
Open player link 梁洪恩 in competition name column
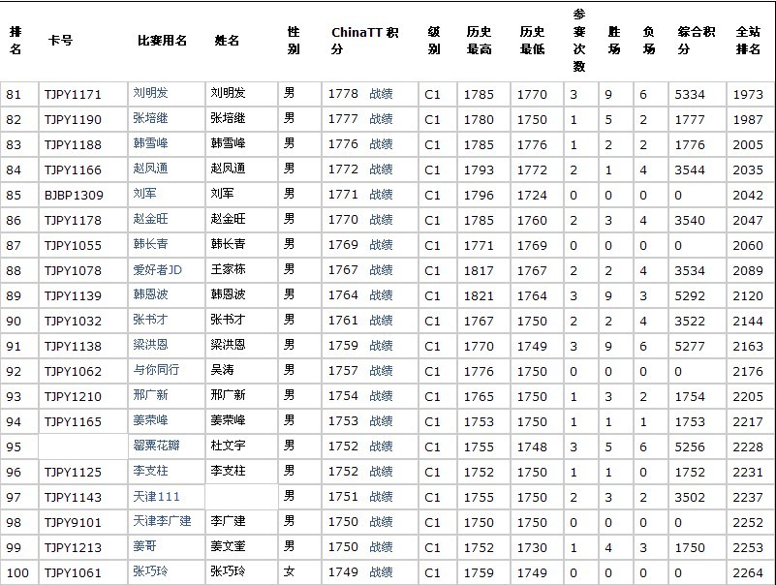150,345
